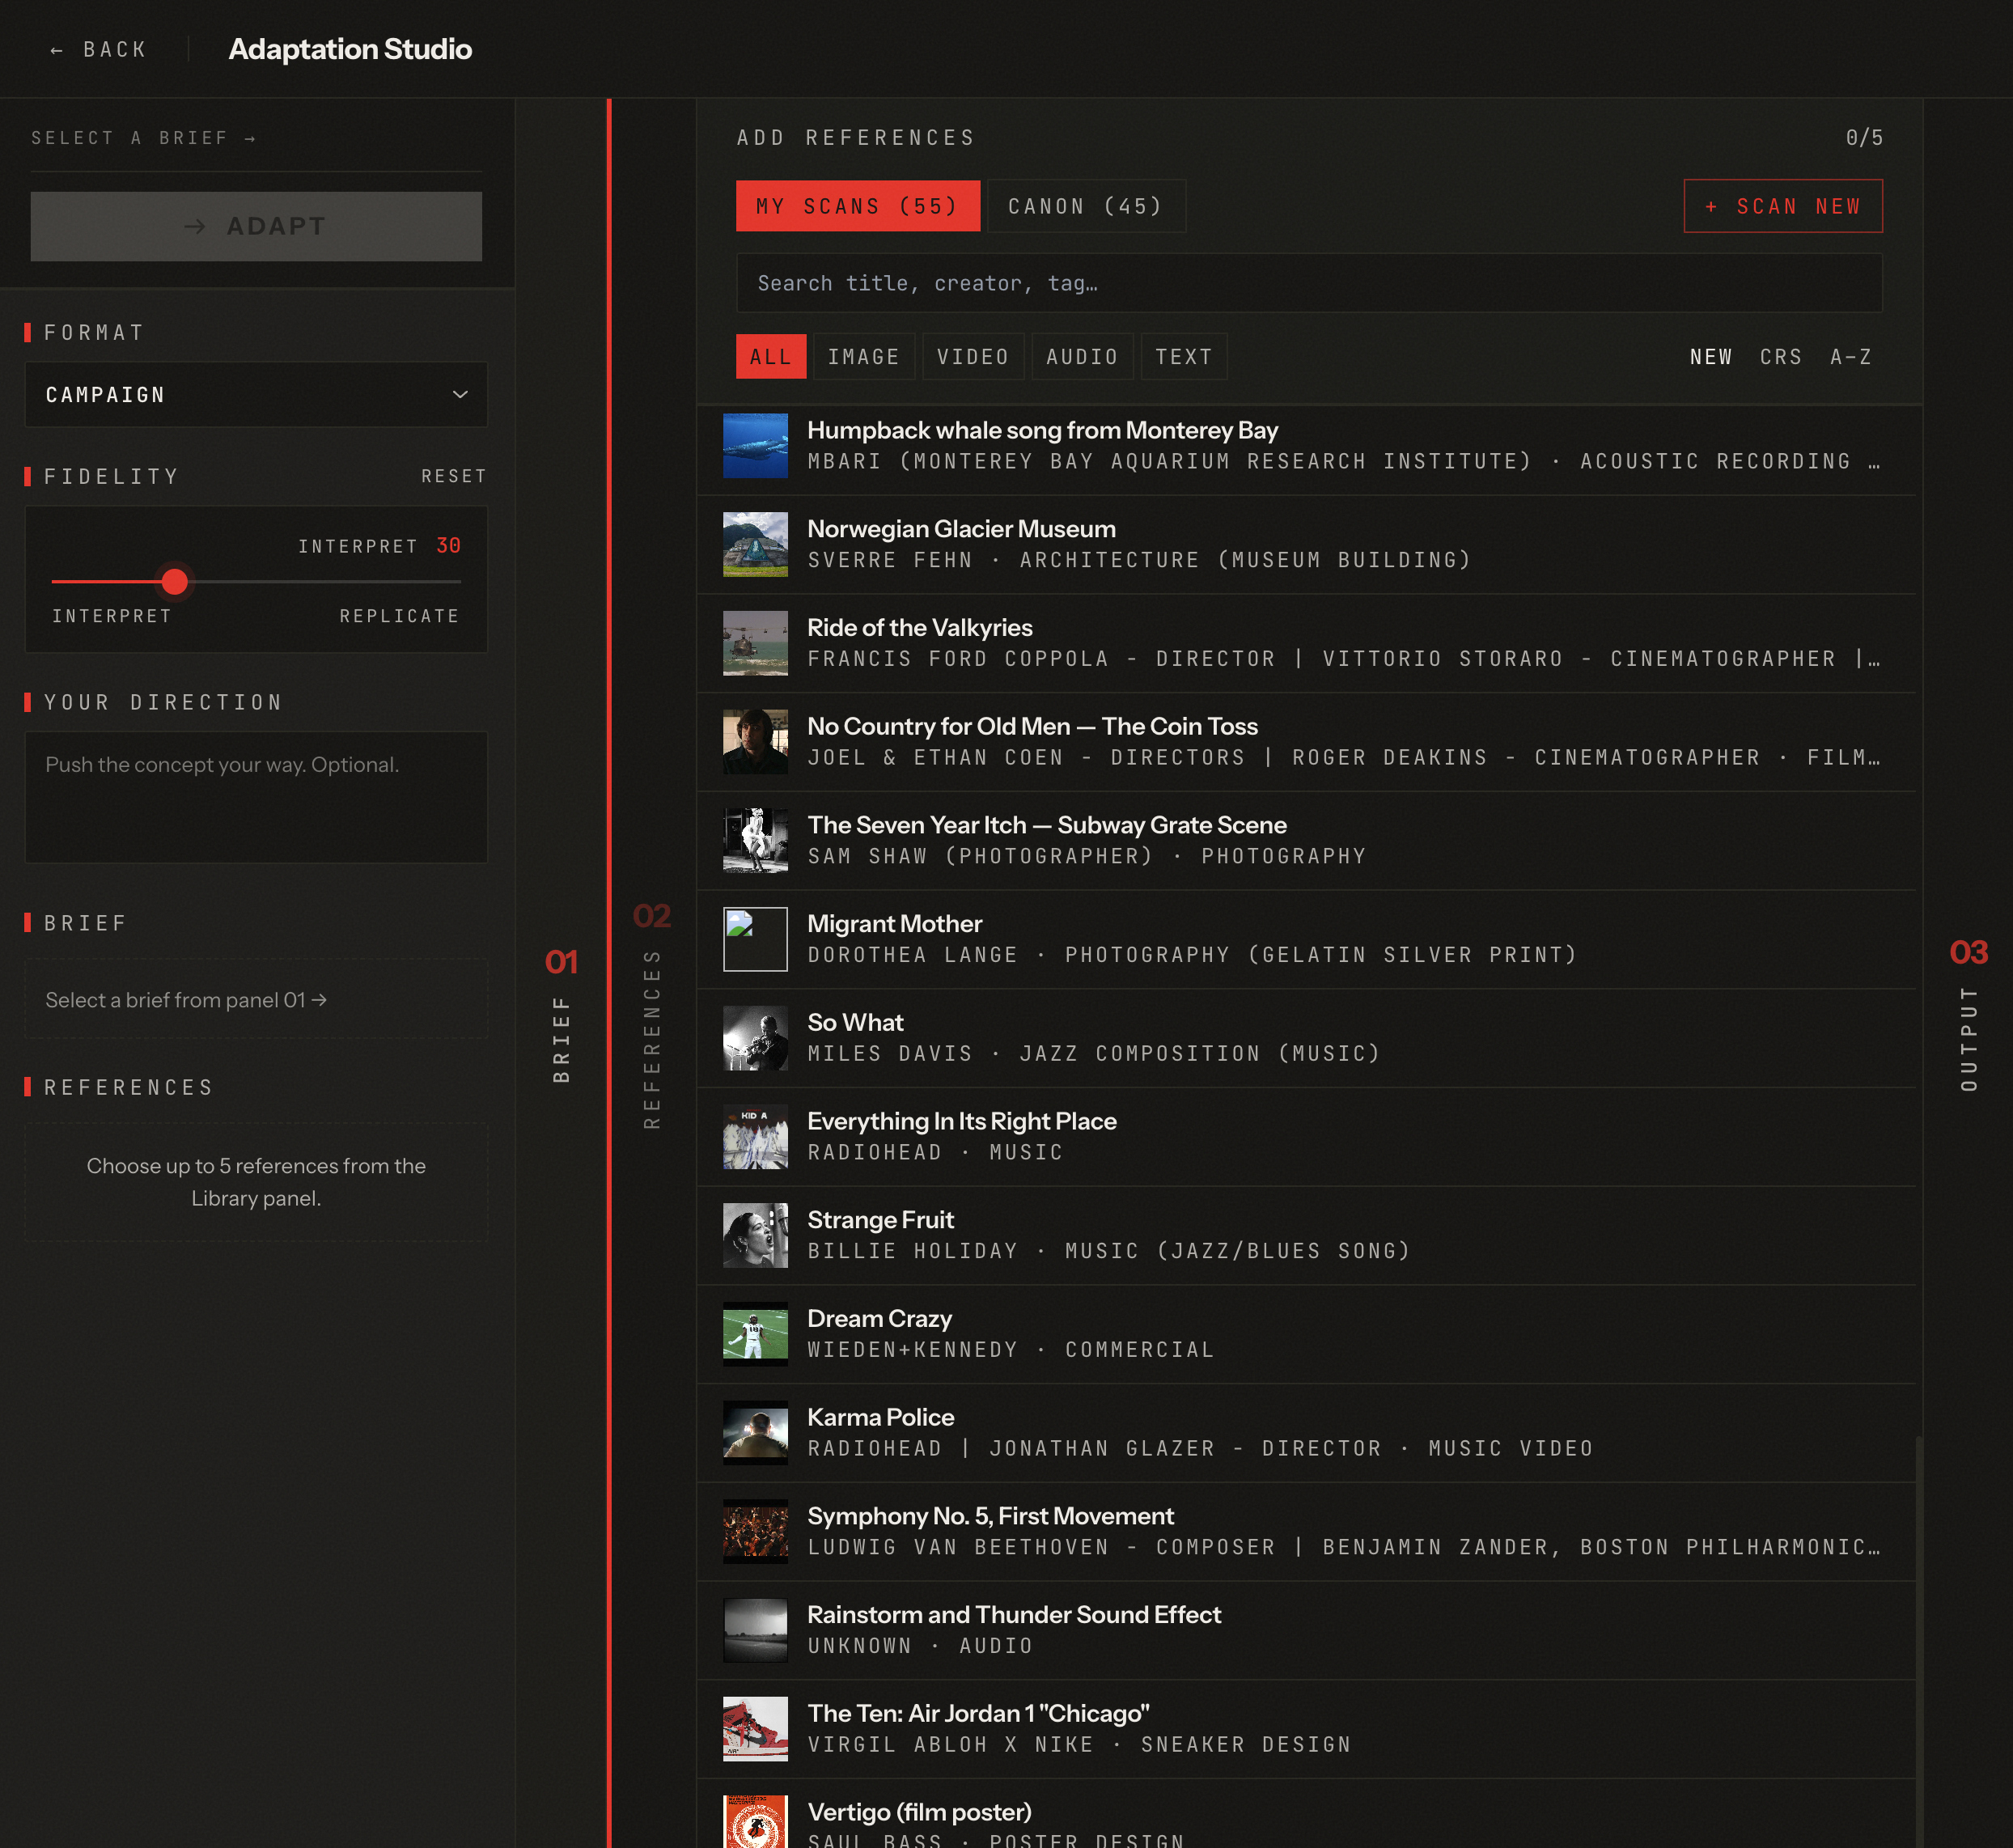
Task: Switch to the Canon tab
Action: 1086,206
